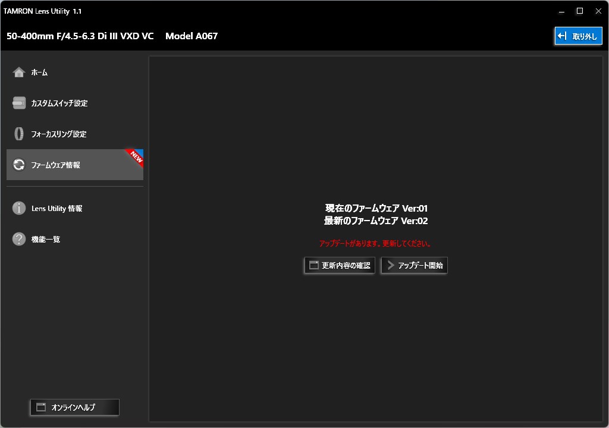Click the Model A067 label
The height and width of the screenshot is (428, 609).
(x=192, y=36)
